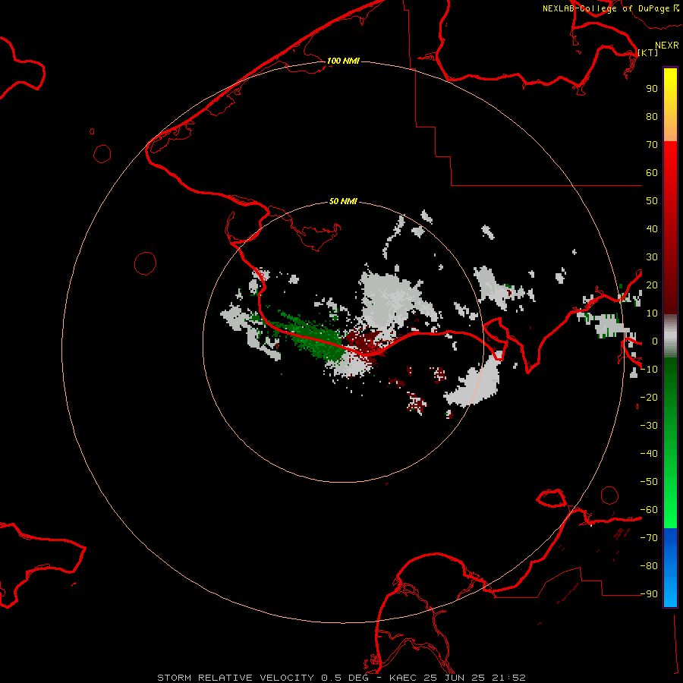Click the -20 value on the color scale
Image resolution: width=683 pixels, height=683 pixels.
coord(649,398)
